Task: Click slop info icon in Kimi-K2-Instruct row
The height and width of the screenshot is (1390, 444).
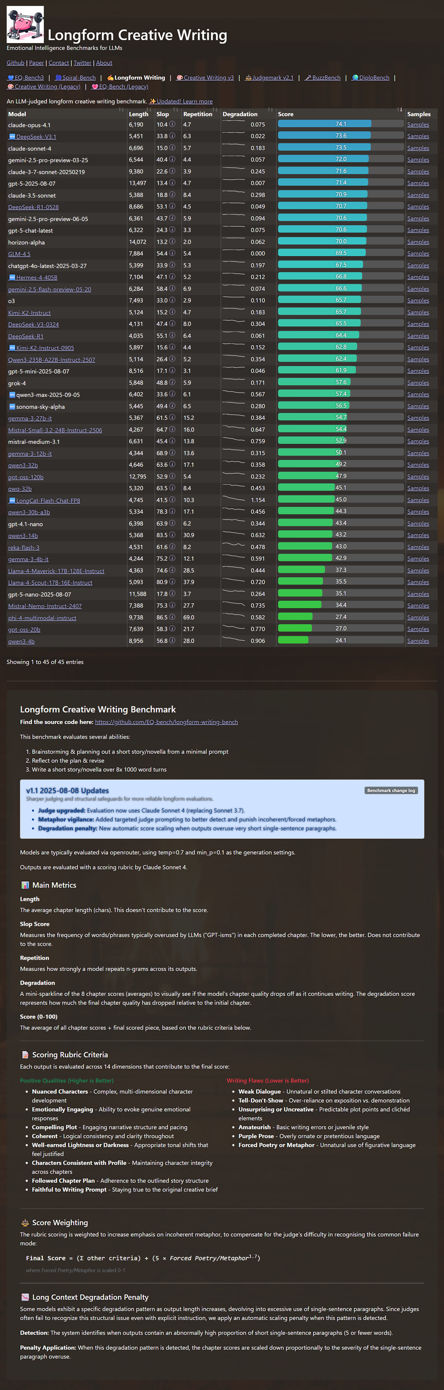Action: point(172,312)
